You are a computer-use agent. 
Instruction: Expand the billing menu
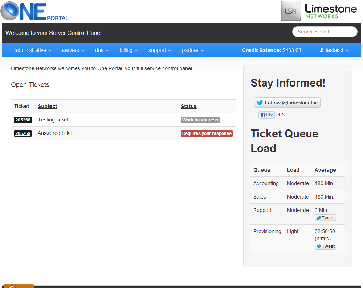coord(128,50)
